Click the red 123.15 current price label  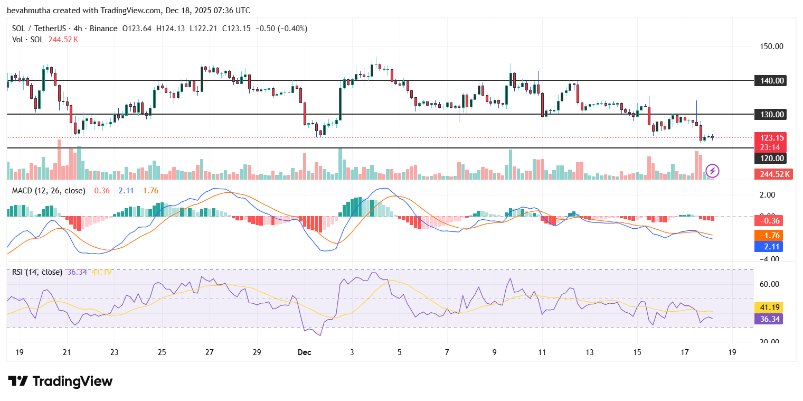click(x=773, y=137)
